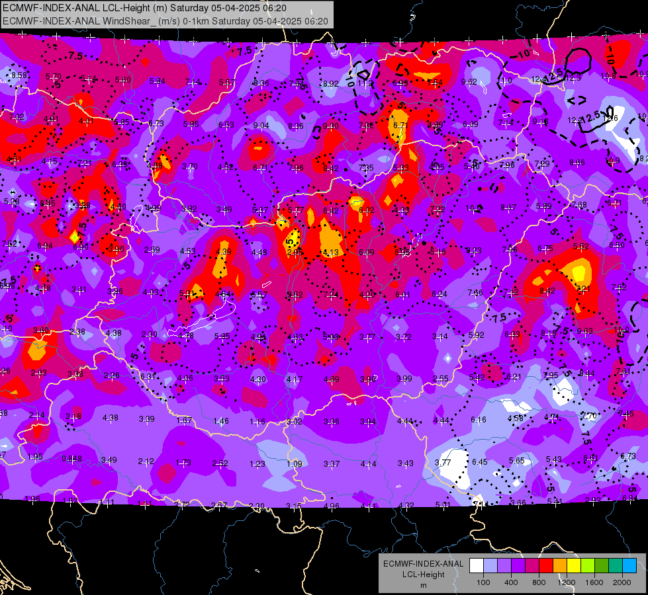Click the wind shear value 10.9
The image size is (648, 595).
click(612, 161)
